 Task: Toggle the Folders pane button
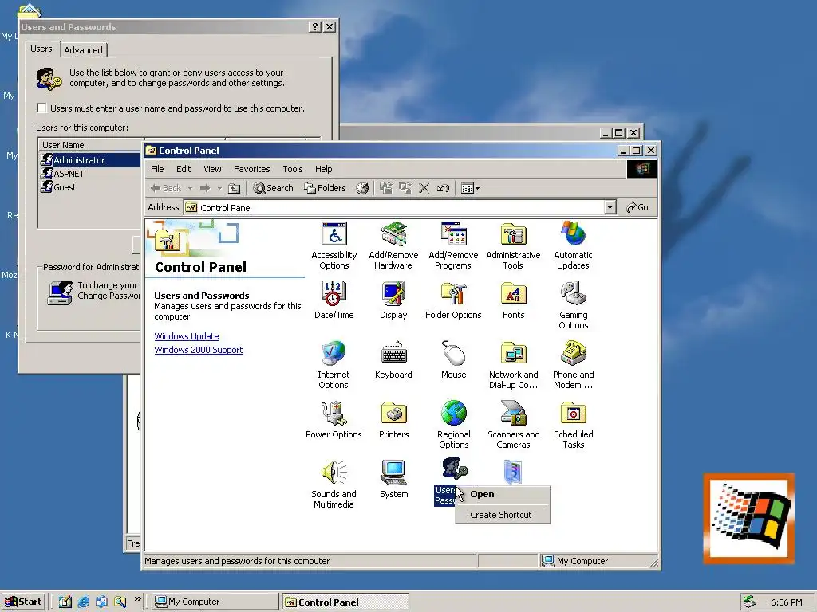[326, 188]
